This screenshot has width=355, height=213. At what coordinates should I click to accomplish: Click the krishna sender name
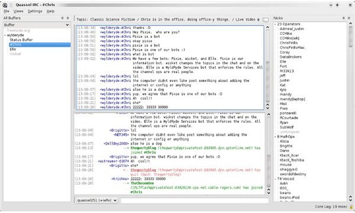pyautogui.click(x=120, y=179)
